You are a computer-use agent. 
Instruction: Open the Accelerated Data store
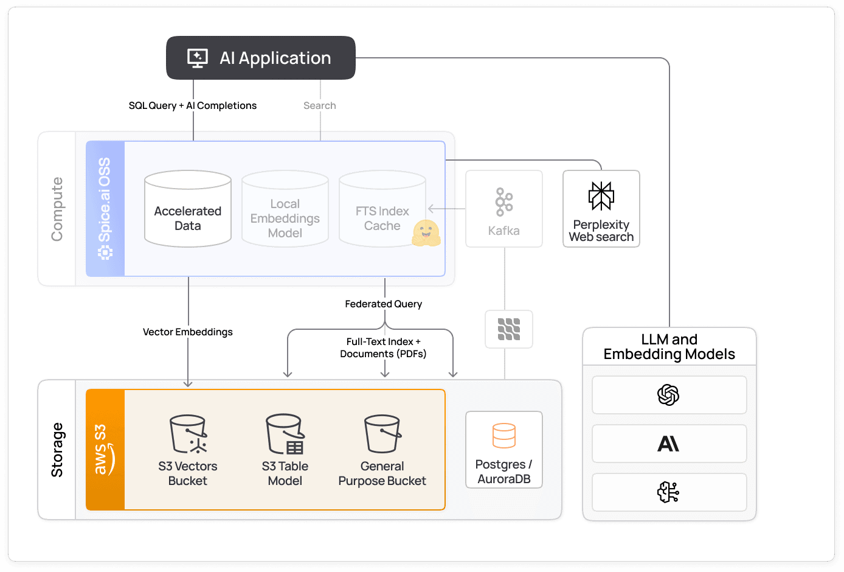187,209
